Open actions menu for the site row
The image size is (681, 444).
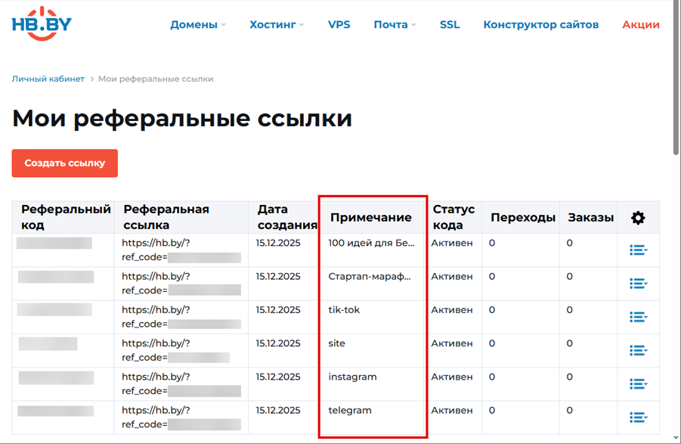click(639, 350)
